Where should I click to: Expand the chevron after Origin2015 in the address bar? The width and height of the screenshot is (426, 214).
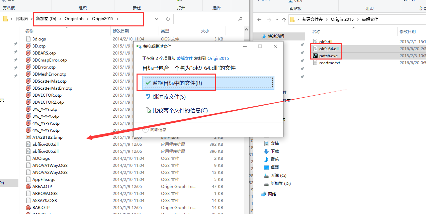pyautogui.click(x=118, y=19)
